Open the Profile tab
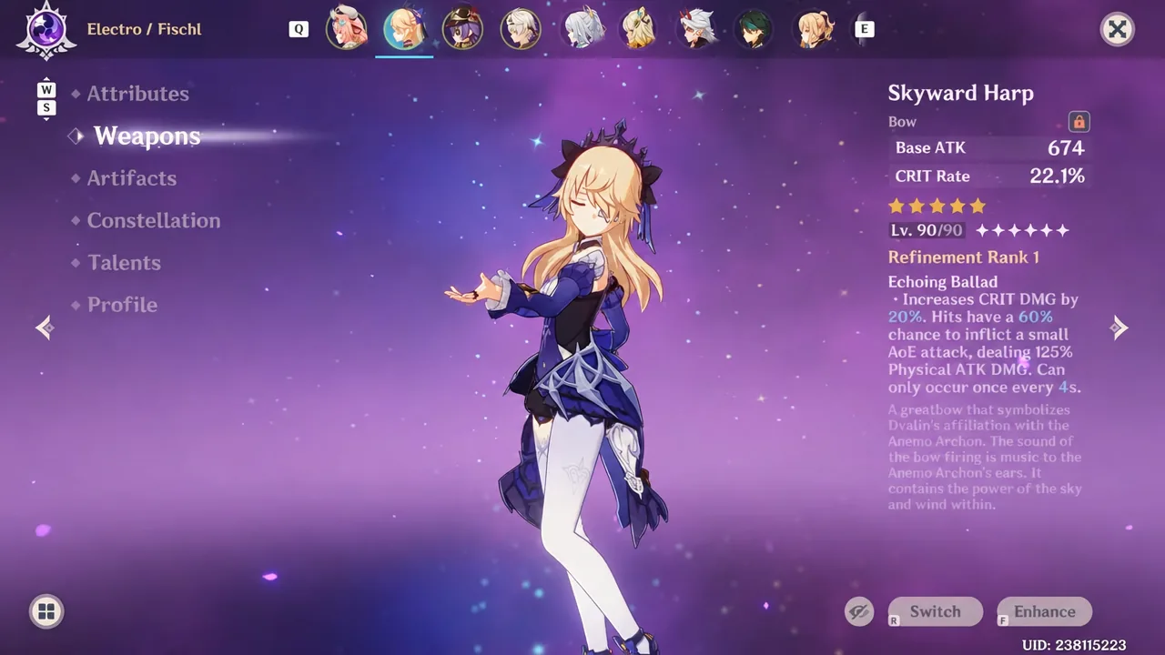The height and width of the screenshot is (655, 1165). coord(122,305)
